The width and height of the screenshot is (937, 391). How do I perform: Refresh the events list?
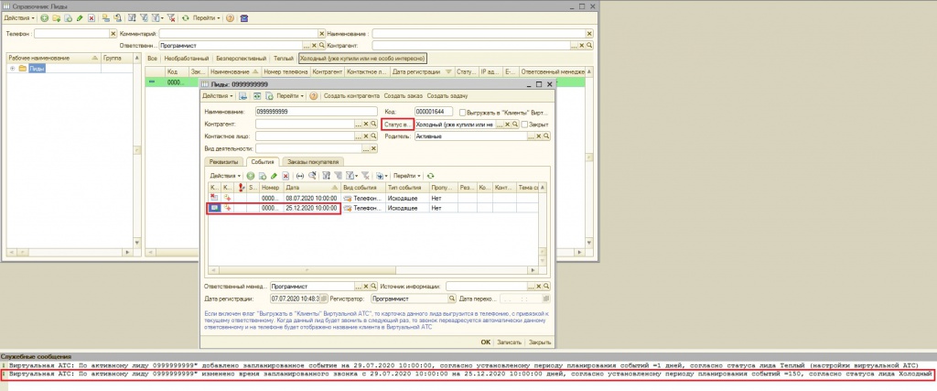(x=430, y=176)
